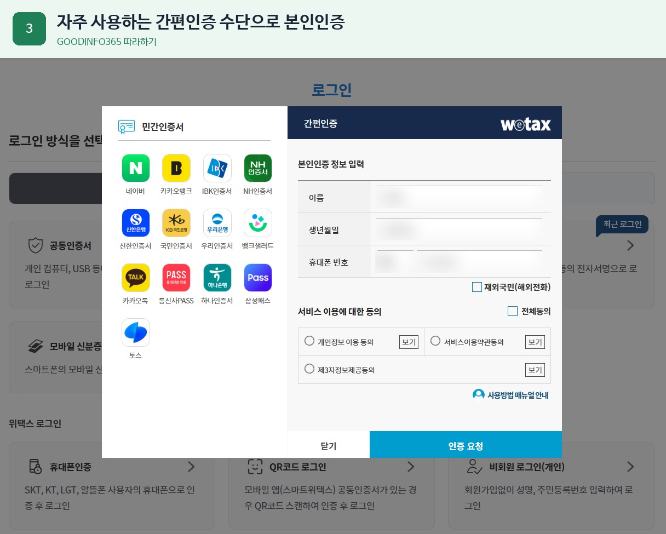View 서비스이용약관동의 via 보기 button
The height and width of the screenshot is (534, 666).
point(535,342)
